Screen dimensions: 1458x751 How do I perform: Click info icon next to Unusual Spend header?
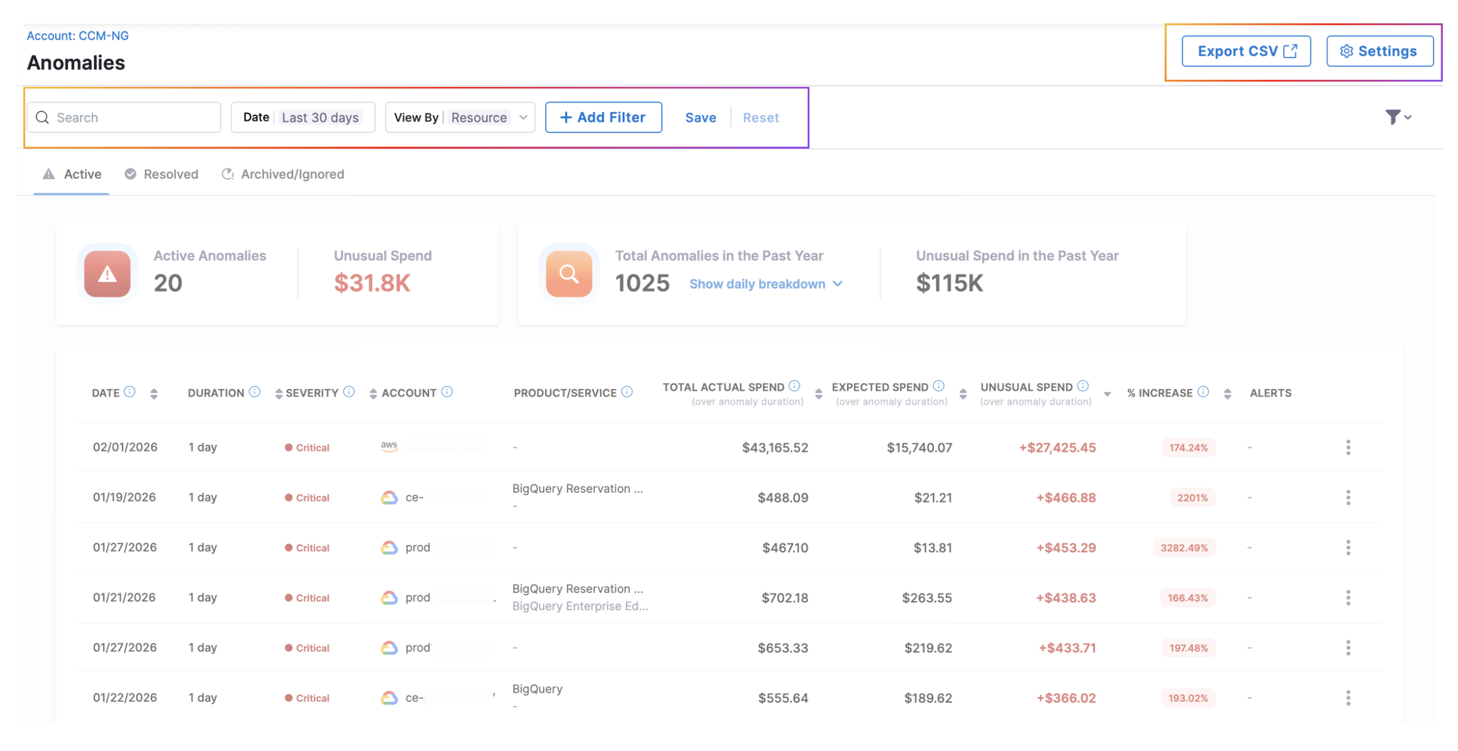click(x=1082, y=385)
